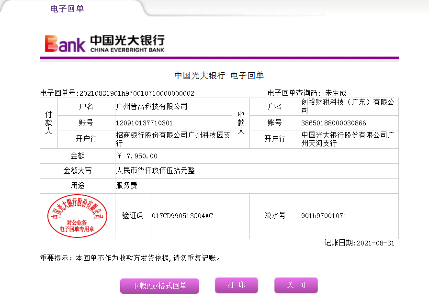Click the 金额 label cell
This screenshot has height=300, width=429.
[78, 156]
